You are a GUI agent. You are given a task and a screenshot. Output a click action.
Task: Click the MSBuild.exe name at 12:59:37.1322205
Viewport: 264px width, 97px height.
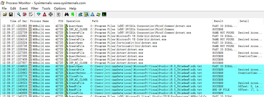click(x=41, y=29)
